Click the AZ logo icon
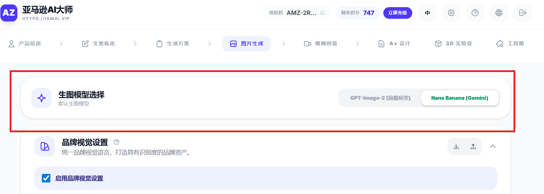Screen dimensions: 544x194 (9, 13)
